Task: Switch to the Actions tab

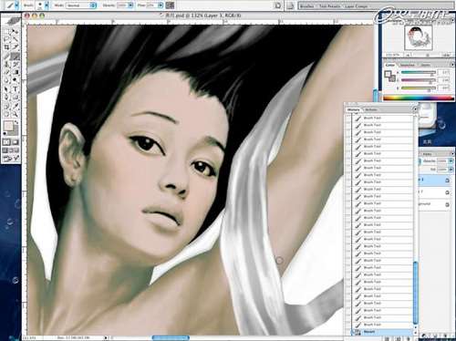Action: 371,109
